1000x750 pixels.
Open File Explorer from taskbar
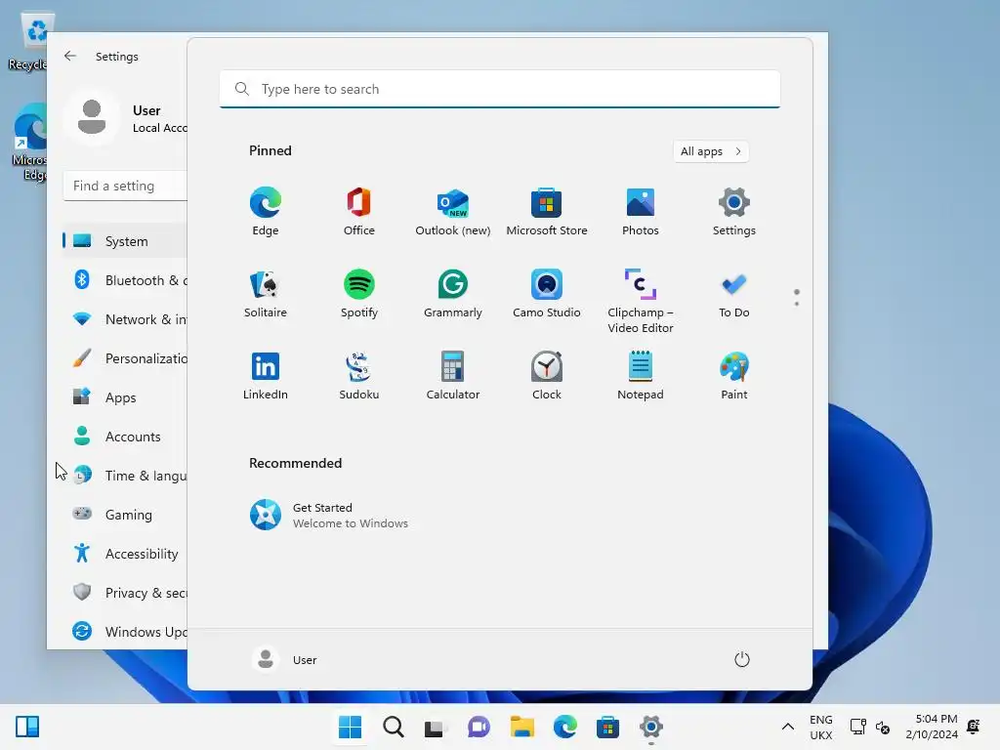pos(522,727)
